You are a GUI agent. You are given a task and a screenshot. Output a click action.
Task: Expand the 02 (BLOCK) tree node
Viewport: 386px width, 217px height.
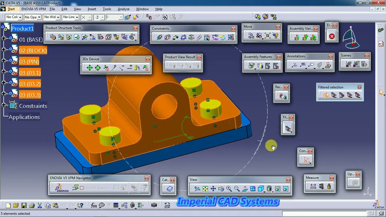pyautogui.click(x=4, y=49)
